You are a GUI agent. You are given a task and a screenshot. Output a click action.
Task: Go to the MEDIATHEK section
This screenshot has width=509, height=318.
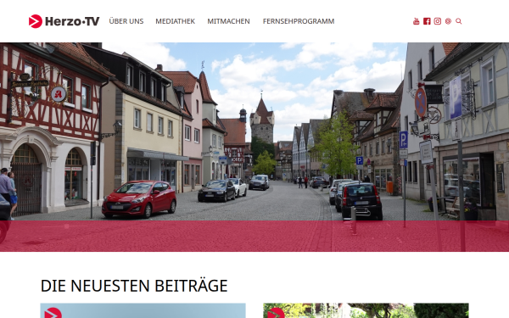click(176, 21)
